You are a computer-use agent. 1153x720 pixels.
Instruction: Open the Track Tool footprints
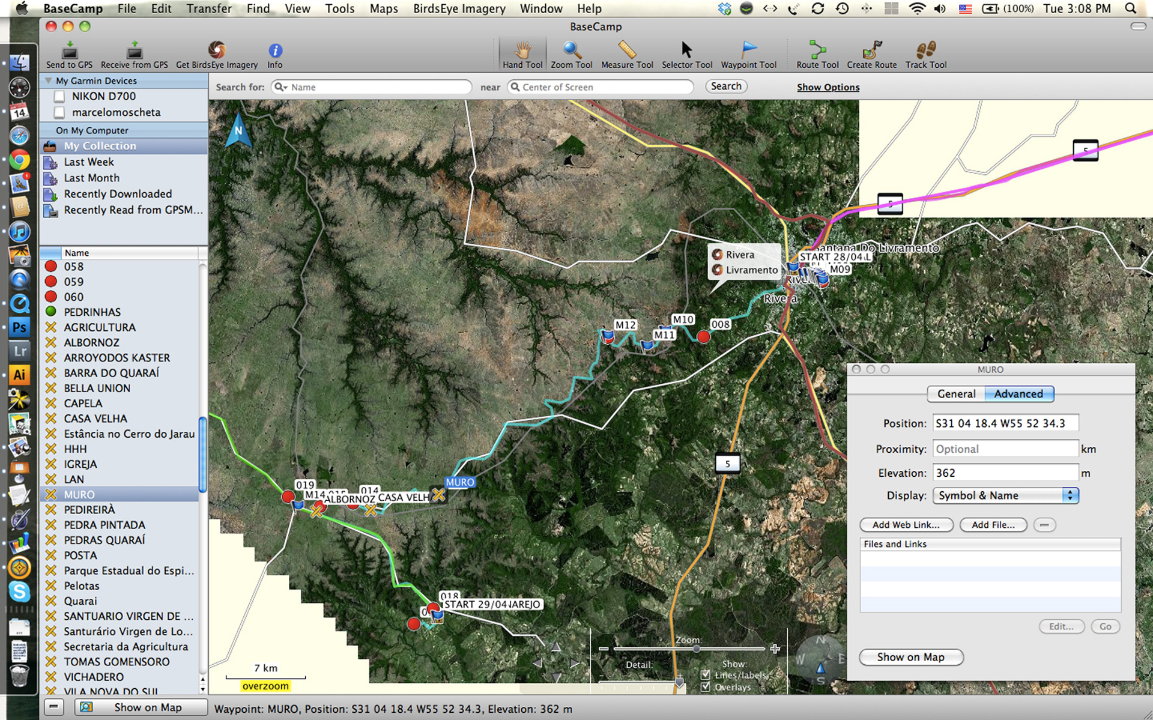(x=925, y=50)
